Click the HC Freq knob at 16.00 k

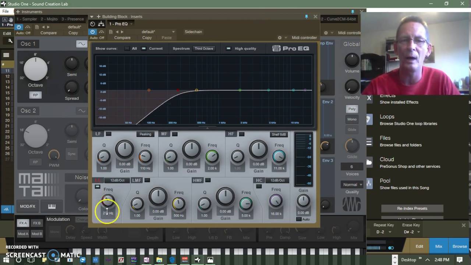[276, 201]
